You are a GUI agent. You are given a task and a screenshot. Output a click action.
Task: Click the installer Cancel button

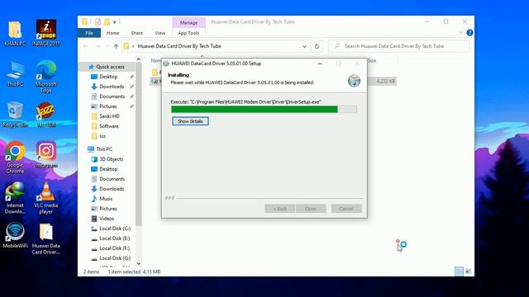[x=346, y=209]
